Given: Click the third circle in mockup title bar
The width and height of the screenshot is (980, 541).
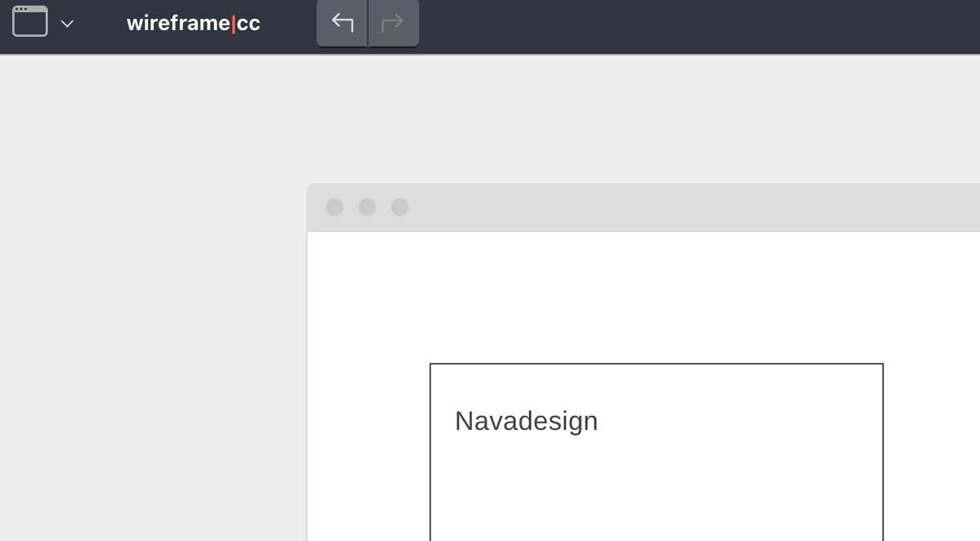Looking at the screenshot, I should click(x=399, y=207).
